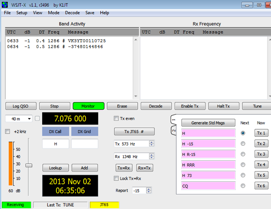The height and width of the screenshot is (209, 271).
Task: Click the Tx JT65 # button
Action: coord(134,132)
